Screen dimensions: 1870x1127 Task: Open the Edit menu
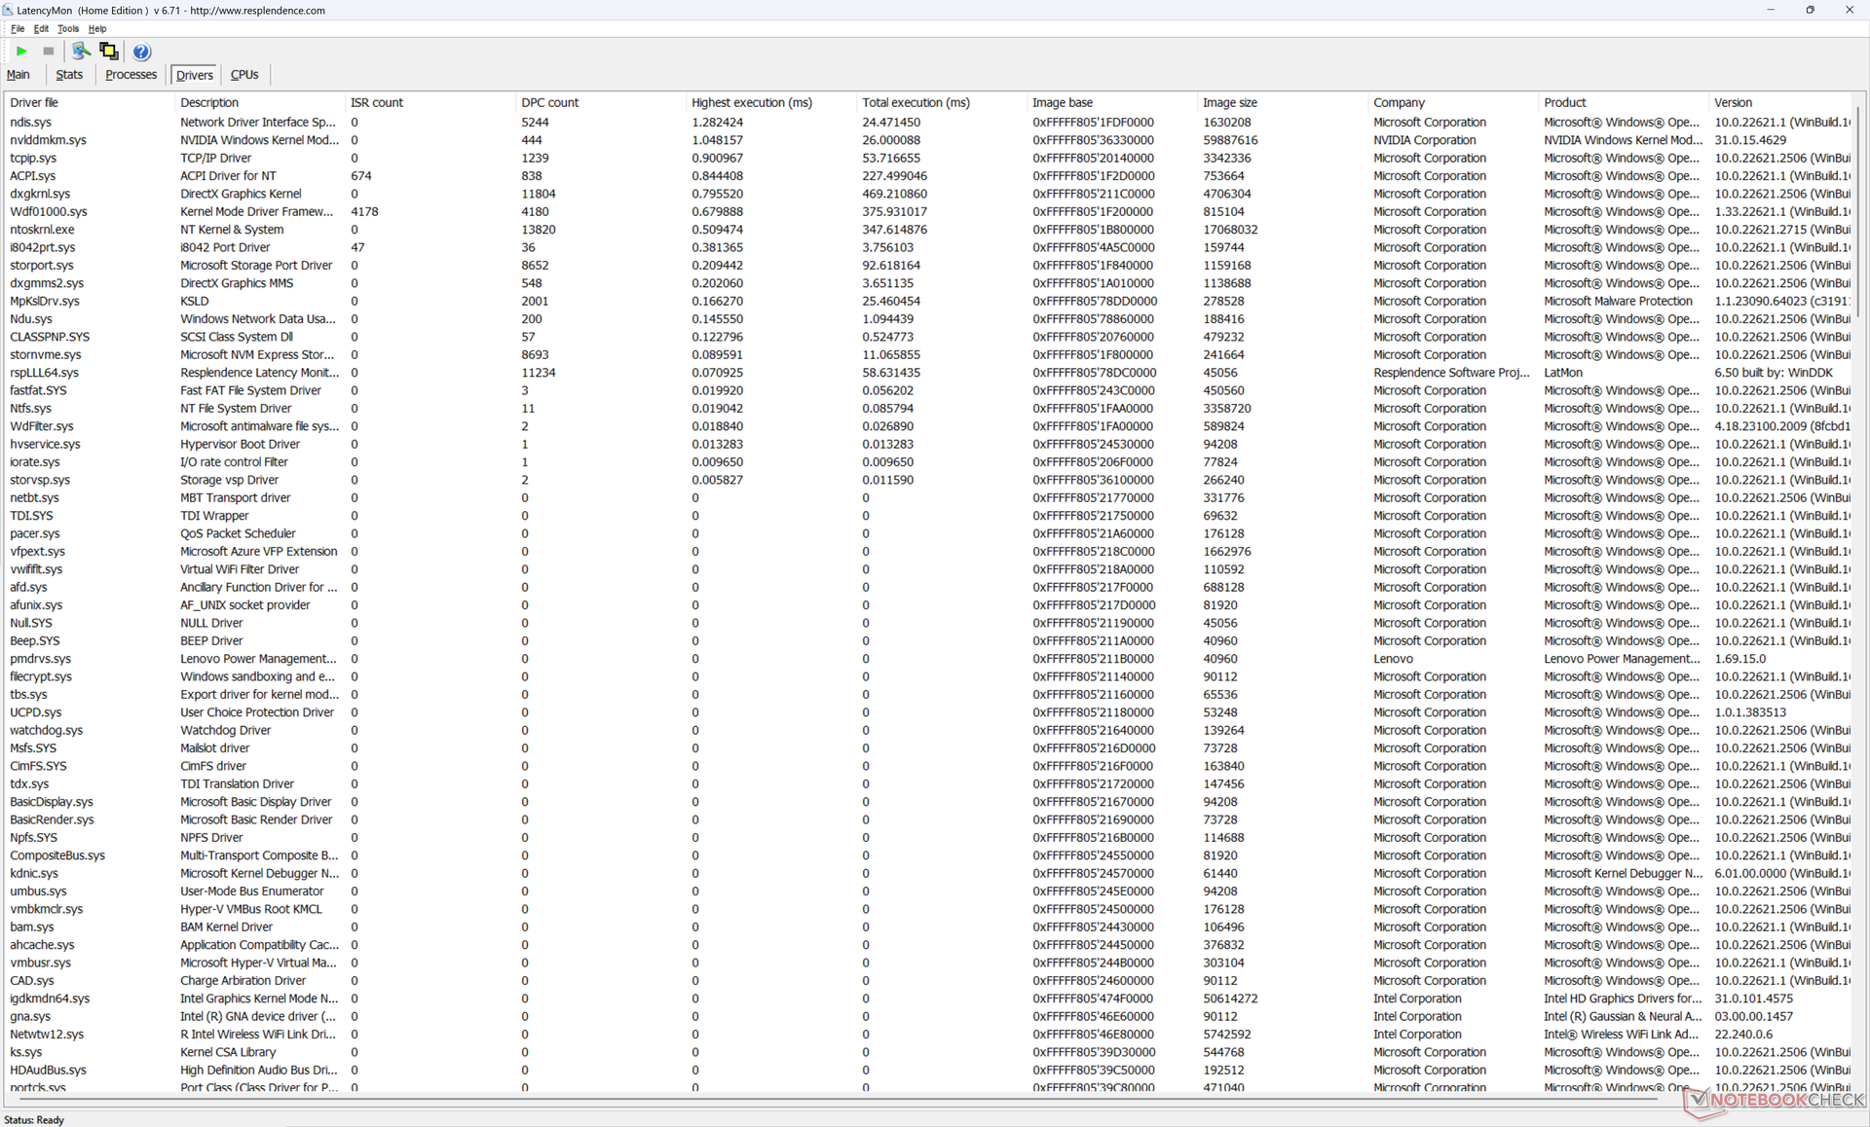[41, 28]
